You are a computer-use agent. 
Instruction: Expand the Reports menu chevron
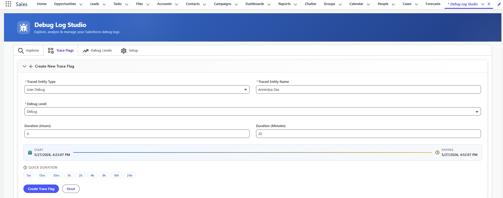[296, 4]
